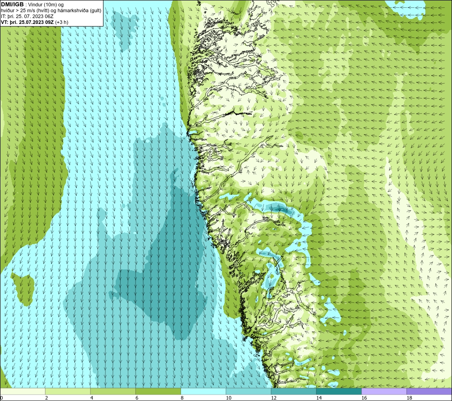Click the 0–2 m/s pale yellow legend swatch
The height and width of the screenshot is (401, 452).
point(23,391)
